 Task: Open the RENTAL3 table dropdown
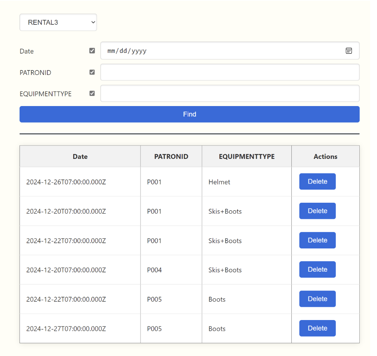click(x=58, y=22)
